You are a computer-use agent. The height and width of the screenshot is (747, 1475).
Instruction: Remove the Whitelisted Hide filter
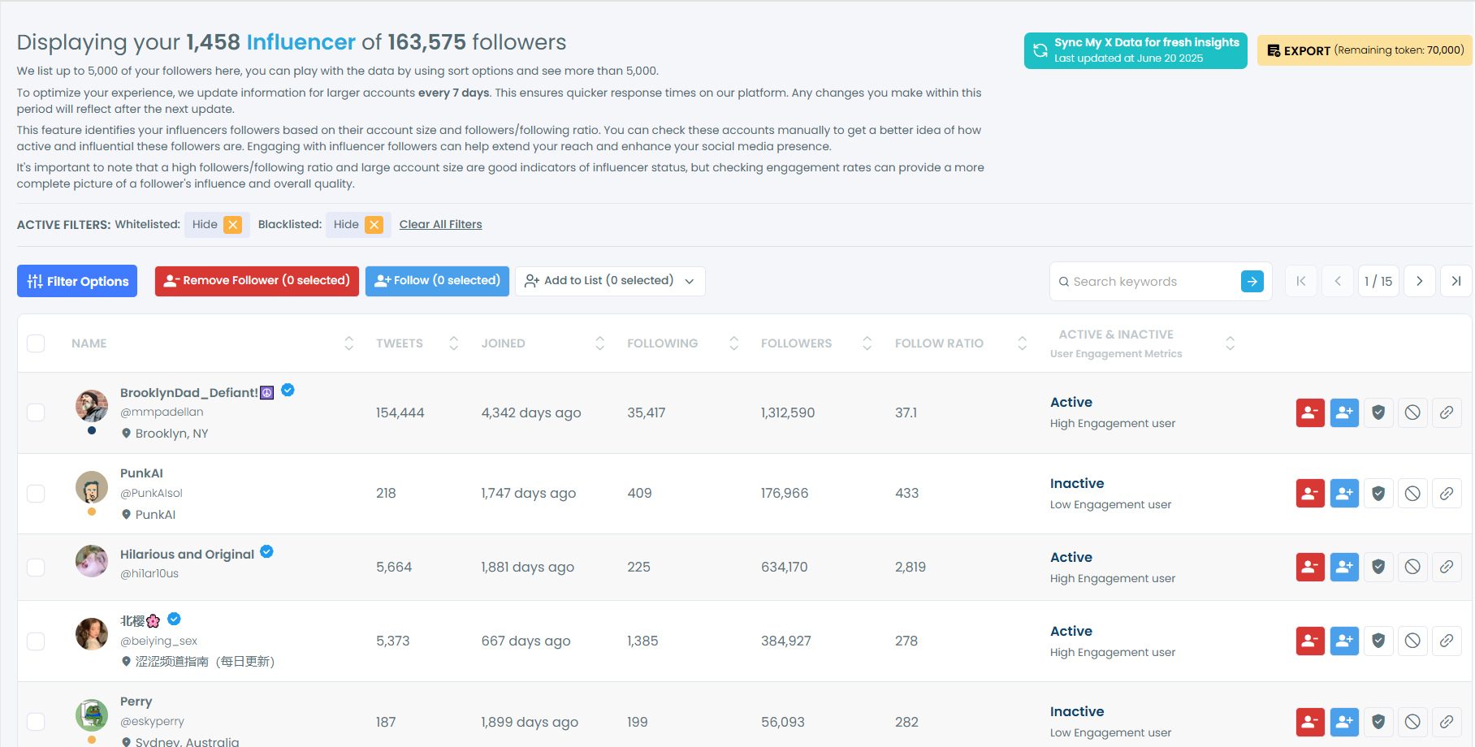click(233, 224)
